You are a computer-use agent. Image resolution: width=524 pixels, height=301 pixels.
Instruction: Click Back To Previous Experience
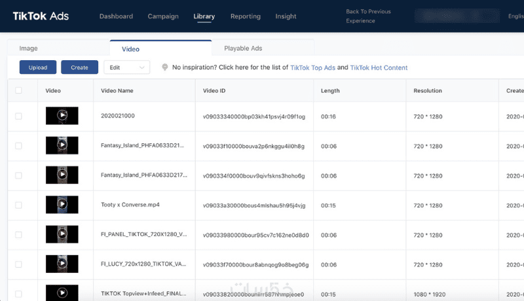tap(368, 16)
